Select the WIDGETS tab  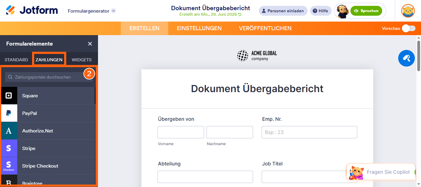pyautogui.click(x=82, y=60)
